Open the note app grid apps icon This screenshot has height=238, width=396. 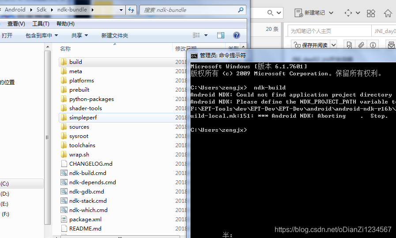tap(371, 13)
